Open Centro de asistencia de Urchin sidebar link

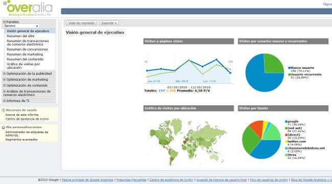pos(27,119)
